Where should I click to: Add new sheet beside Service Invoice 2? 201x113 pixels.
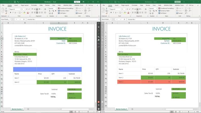(132, 109)
